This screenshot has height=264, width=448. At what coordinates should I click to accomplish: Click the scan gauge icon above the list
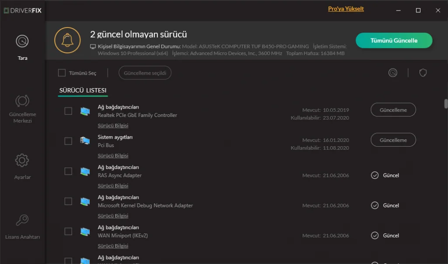[393, 73]
